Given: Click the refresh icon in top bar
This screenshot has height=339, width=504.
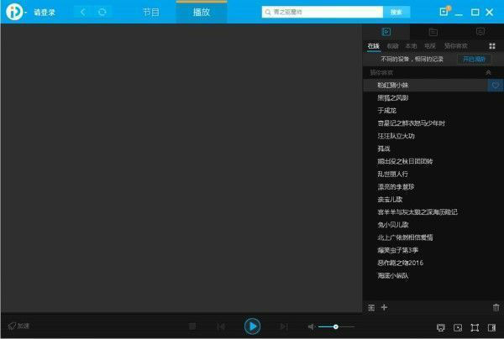Looking at the screenshot, I should [102, 13].
